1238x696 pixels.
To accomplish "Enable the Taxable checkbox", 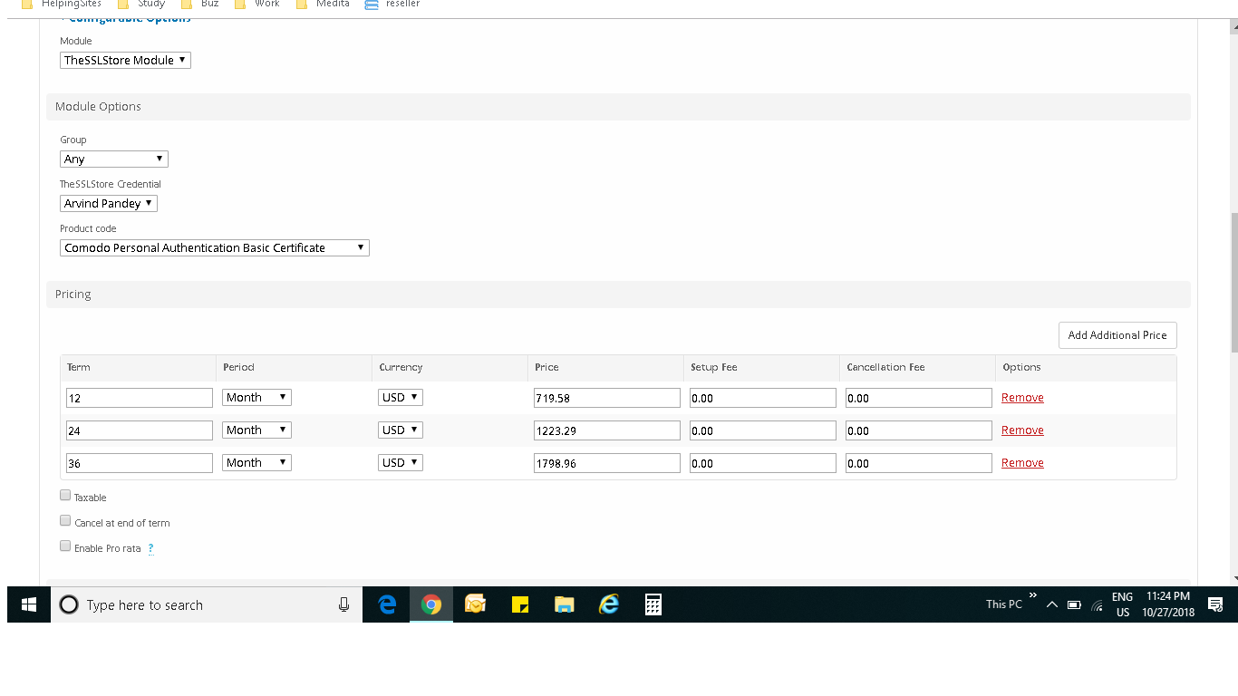I will 65,496.
